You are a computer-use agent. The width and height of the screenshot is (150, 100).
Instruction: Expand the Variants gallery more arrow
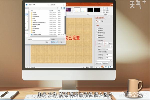tap(101, 12)
